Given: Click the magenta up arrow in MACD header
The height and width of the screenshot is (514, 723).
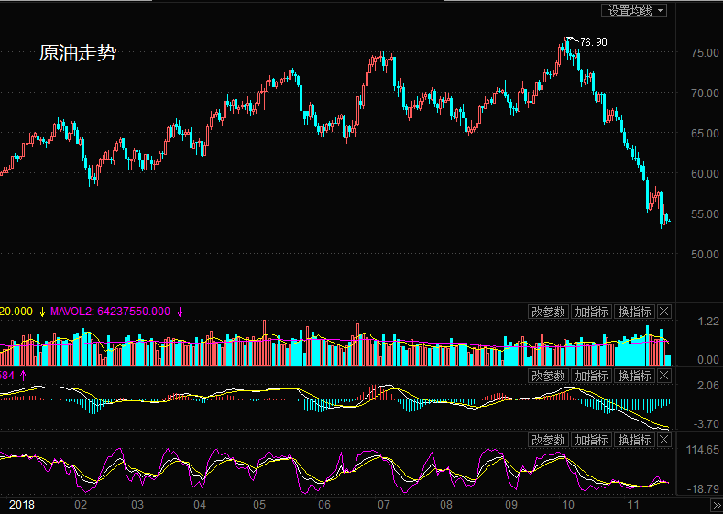Looking at the screenshot, I should click(23, 376).
